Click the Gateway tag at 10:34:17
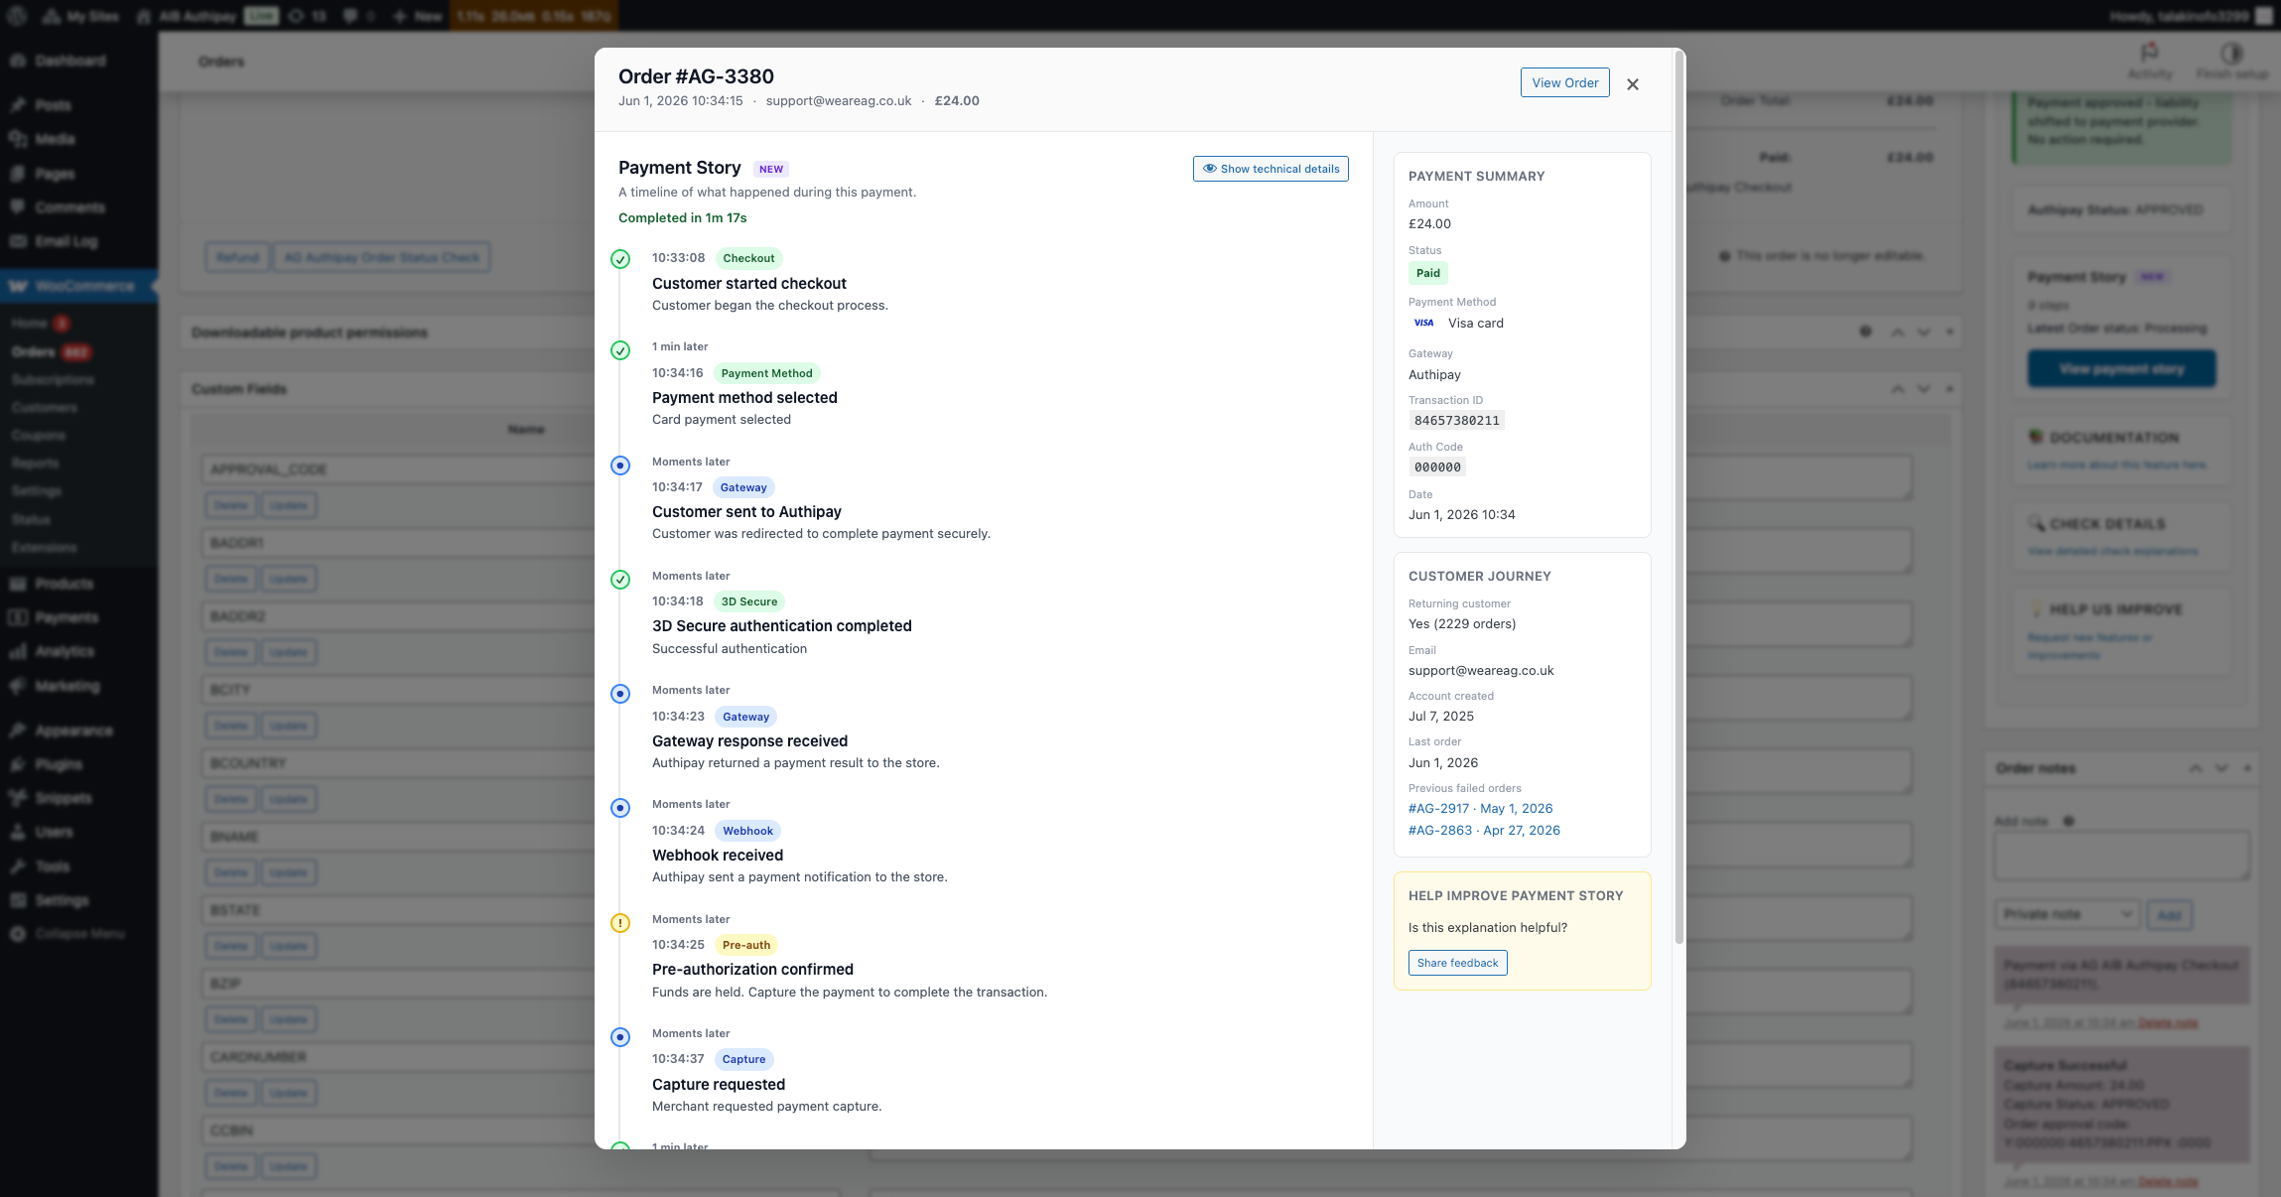The height and width of the screenshot is (1197, 2281). (743, 487)
